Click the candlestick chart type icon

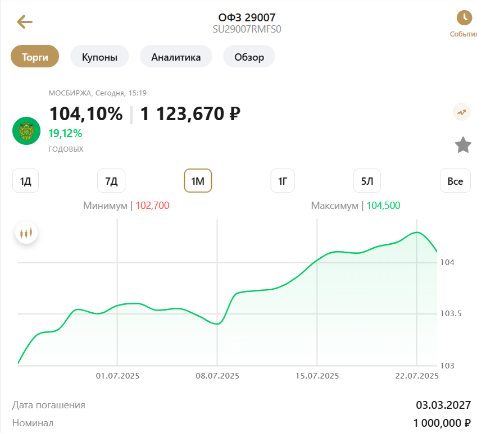[26, 233]
